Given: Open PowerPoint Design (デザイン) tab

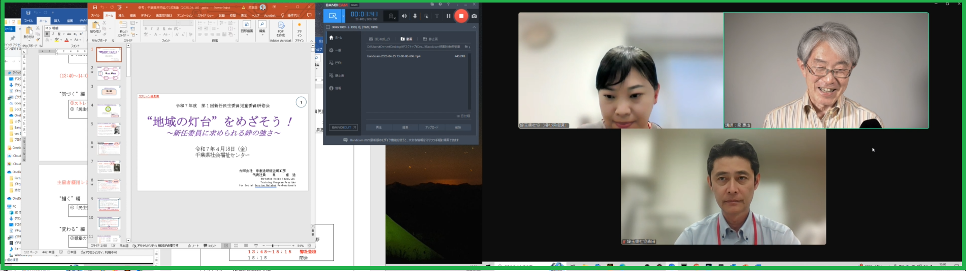Looking at the screenshot, I should tap(146, 16).
